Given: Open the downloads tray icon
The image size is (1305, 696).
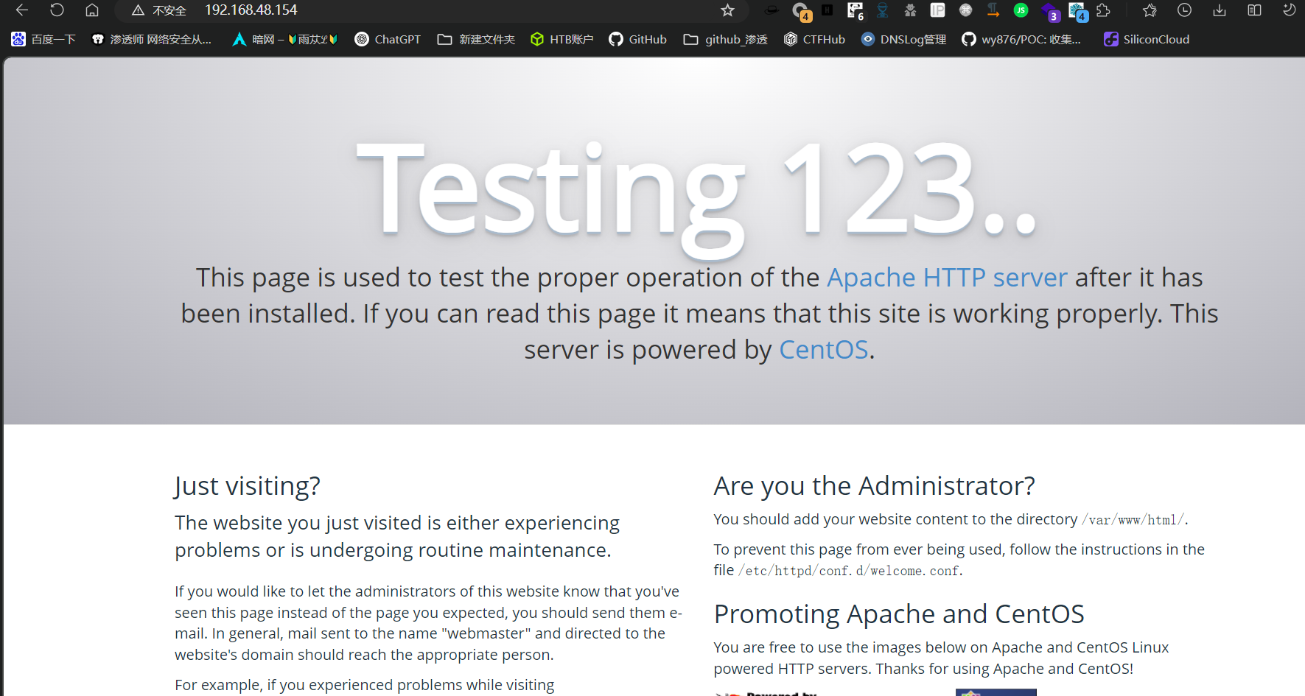Looking at the screenshot, I should coord(1220,10).
